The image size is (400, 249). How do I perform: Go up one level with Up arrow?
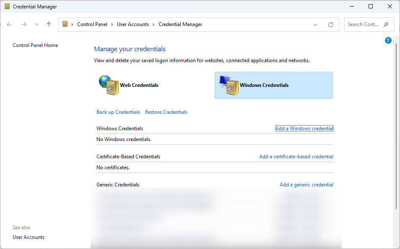tap(49, 24)
